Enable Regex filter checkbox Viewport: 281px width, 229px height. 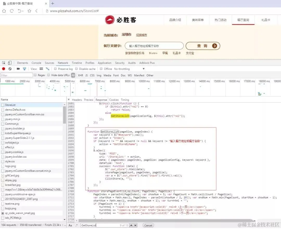(35, 75)
